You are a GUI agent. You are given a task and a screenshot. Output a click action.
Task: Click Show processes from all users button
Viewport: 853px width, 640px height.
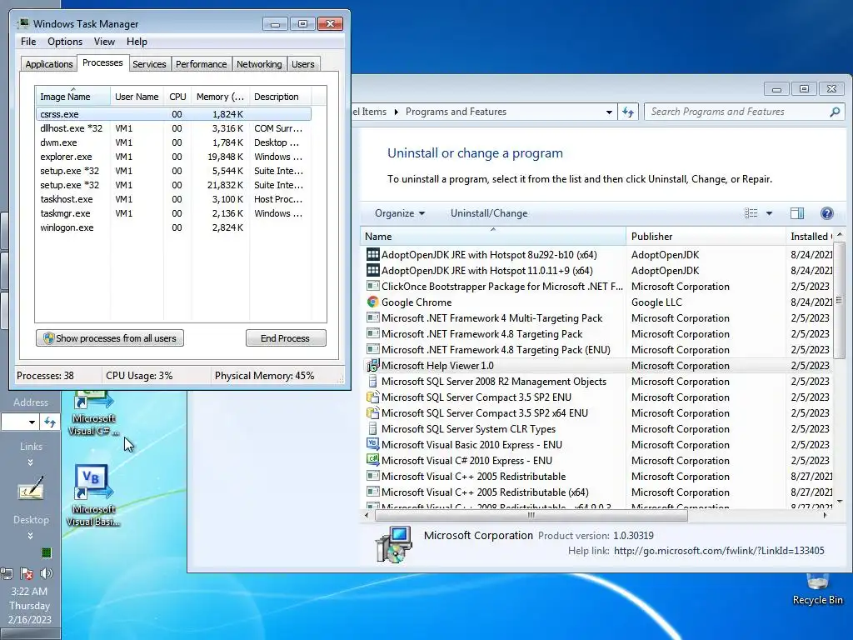coord(110,338)
